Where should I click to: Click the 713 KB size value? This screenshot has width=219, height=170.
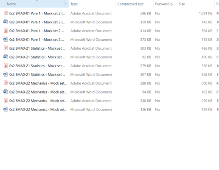tap(207, 40)
